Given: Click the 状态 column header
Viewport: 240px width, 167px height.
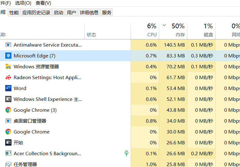Looking at the screenshot, I should point(91,35).
